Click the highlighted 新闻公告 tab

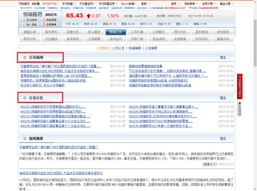[x=115, y=32]
